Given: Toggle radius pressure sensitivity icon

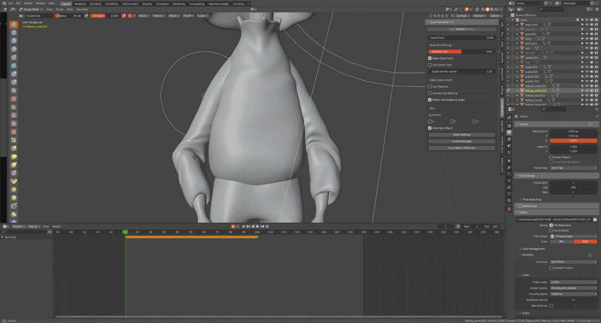Looking at the screenshot, I should [x=86, y=16].
